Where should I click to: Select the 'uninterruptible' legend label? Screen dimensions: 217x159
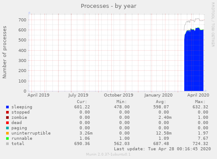(x=31, y=133)
